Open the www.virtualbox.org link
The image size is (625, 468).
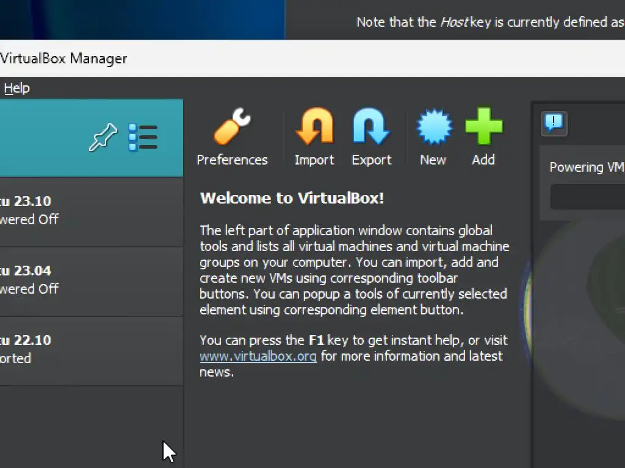click(258, 356)
